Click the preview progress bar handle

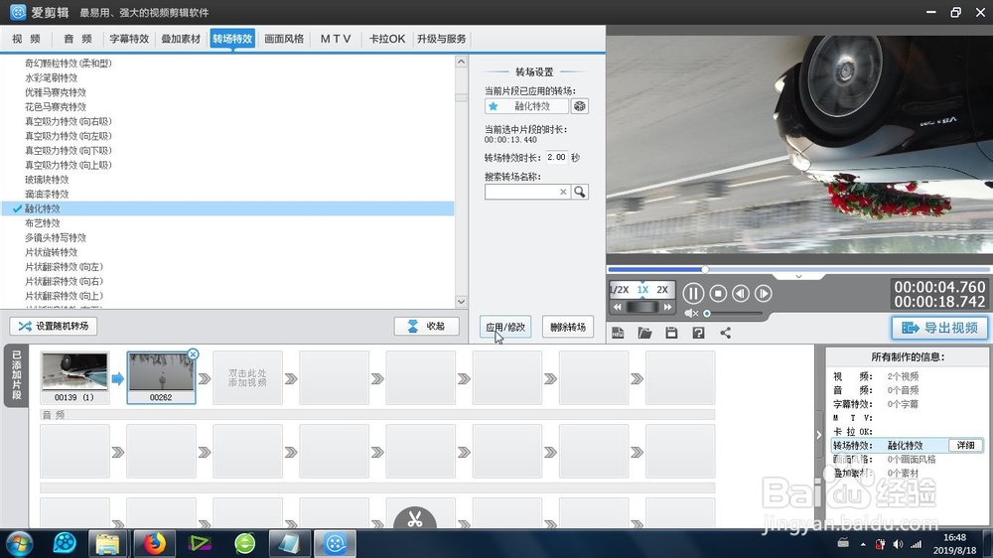point(705,269)
